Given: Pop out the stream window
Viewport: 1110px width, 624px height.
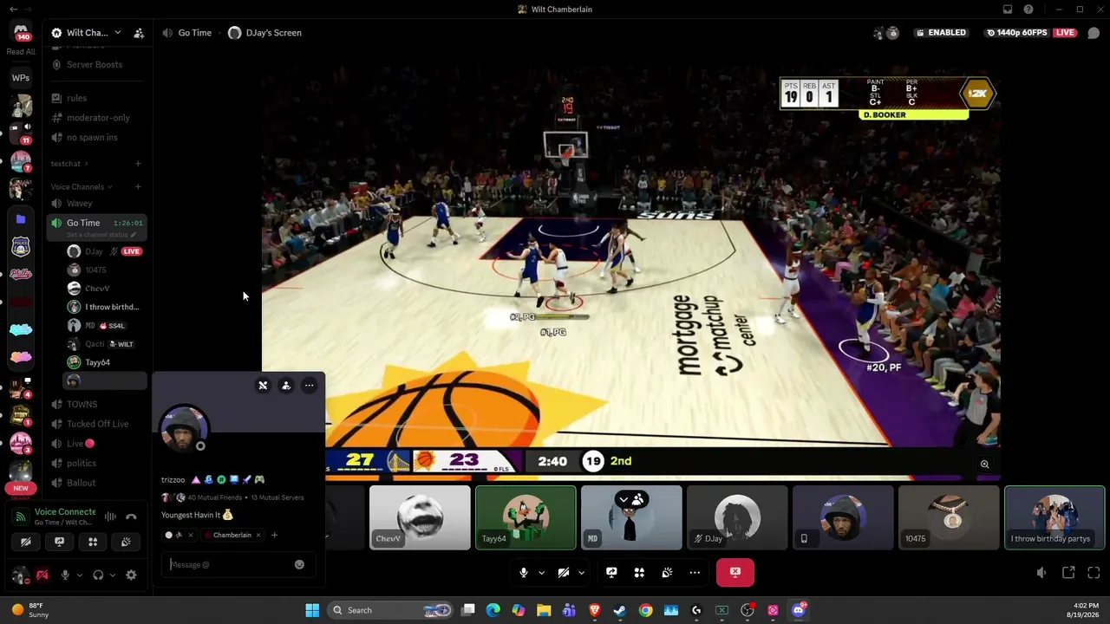Looking at the screenshot, I should [1068, 573].
